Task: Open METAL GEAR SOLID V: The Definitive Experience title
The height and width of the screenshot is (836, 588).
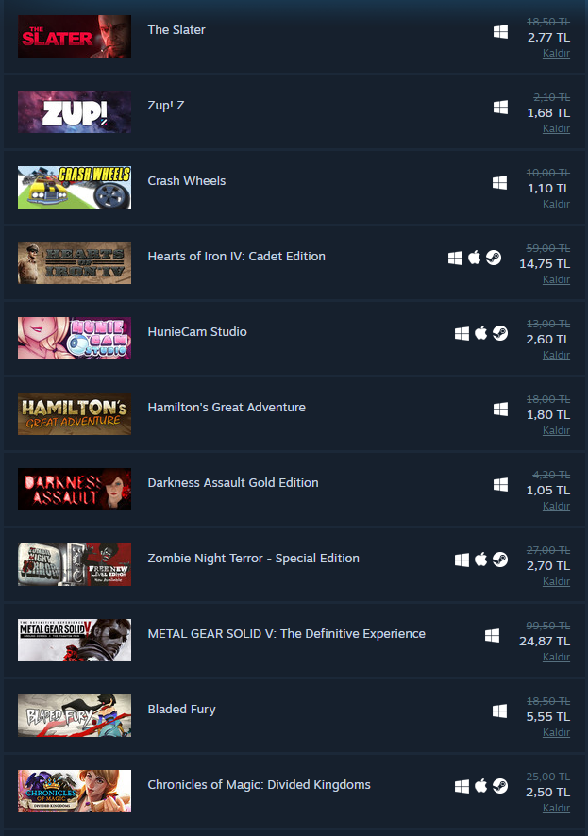Action: tap(286, 634)
